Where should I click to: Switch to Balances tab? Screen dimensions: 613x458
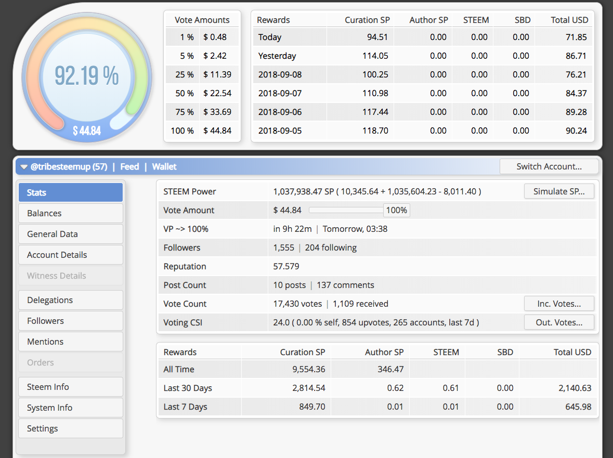tap(71, 213)
